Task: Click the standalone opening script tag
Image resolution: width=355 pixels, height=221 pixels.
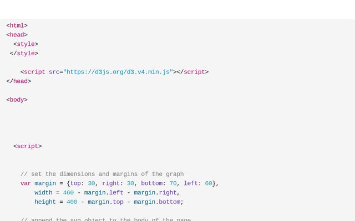Action: (x=27, y=146)
